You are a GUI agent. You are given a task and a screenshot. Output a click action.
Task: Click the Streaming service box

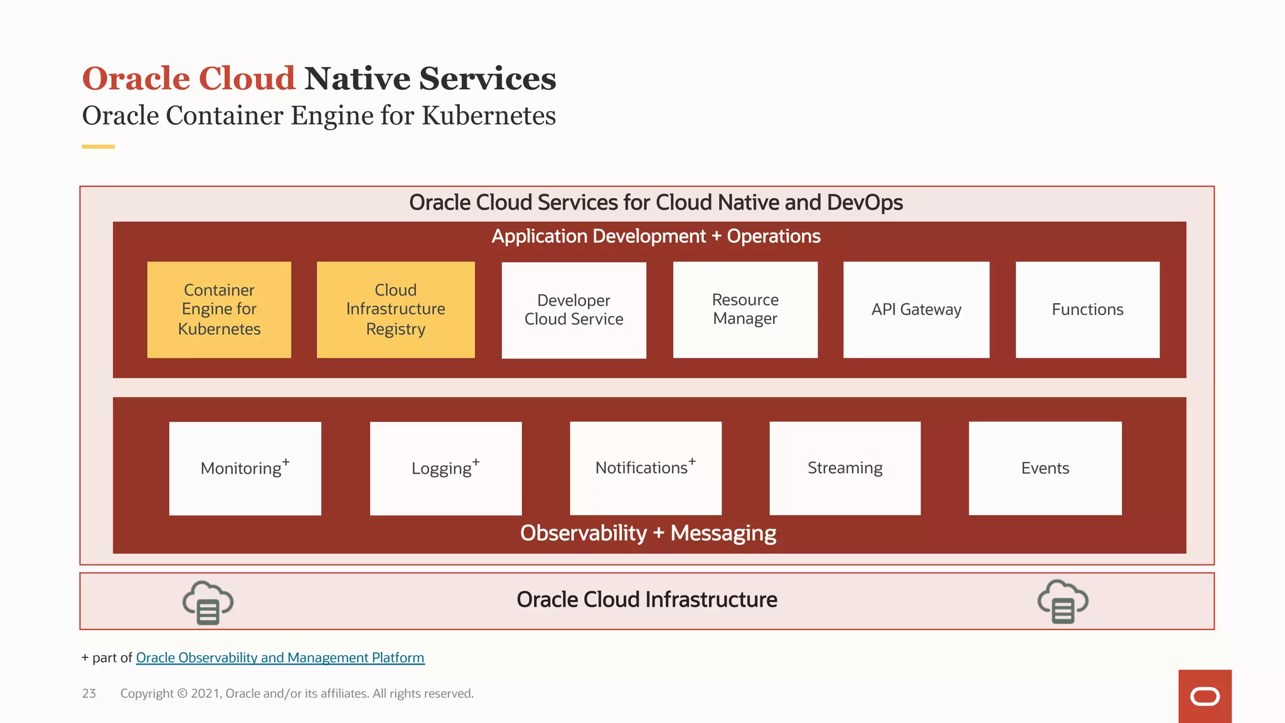(845, 468)
